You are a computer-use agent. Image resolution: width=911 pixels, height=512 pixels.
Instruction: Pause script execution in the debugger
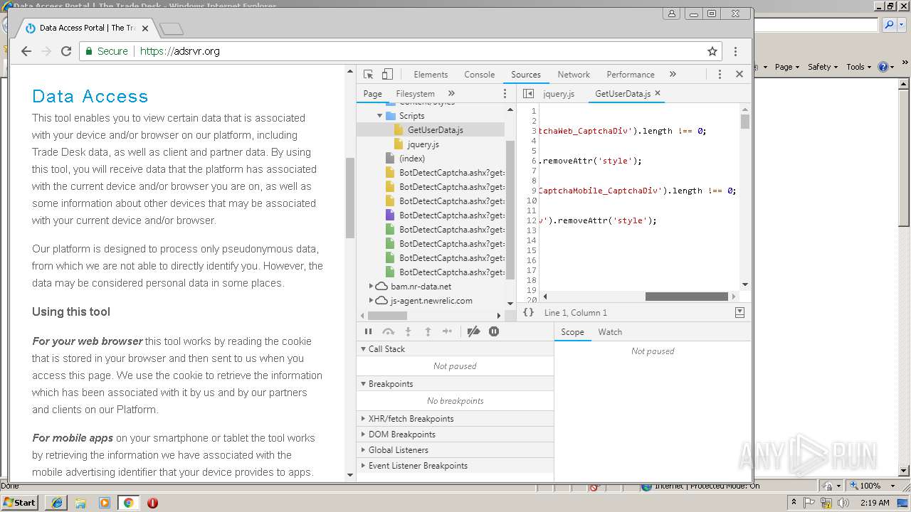tap(368, 331)
